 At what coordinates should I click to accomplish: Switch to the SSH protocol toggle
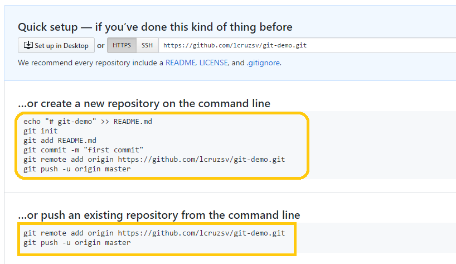tap(147, 45)
